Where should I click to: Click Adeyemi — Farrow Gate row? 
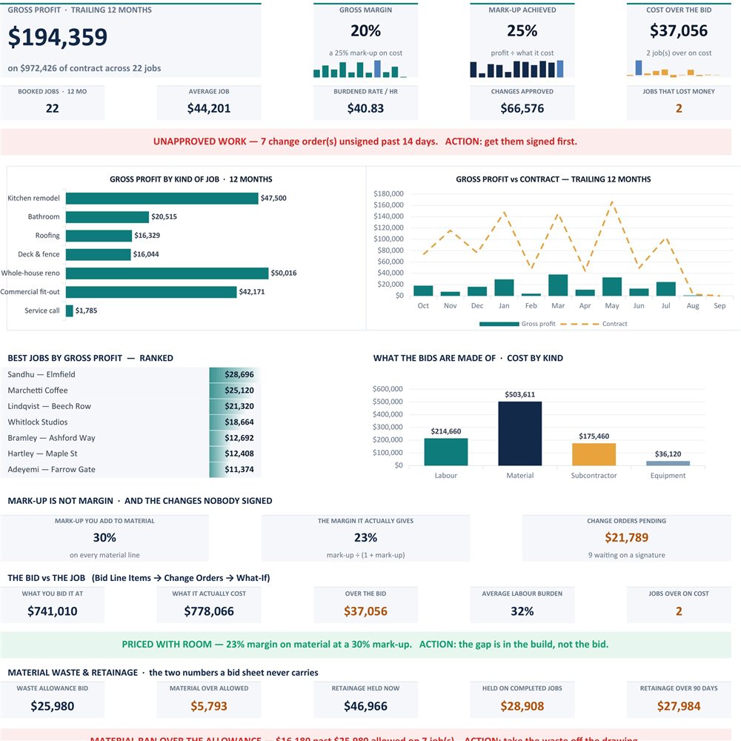click(130, 469)
